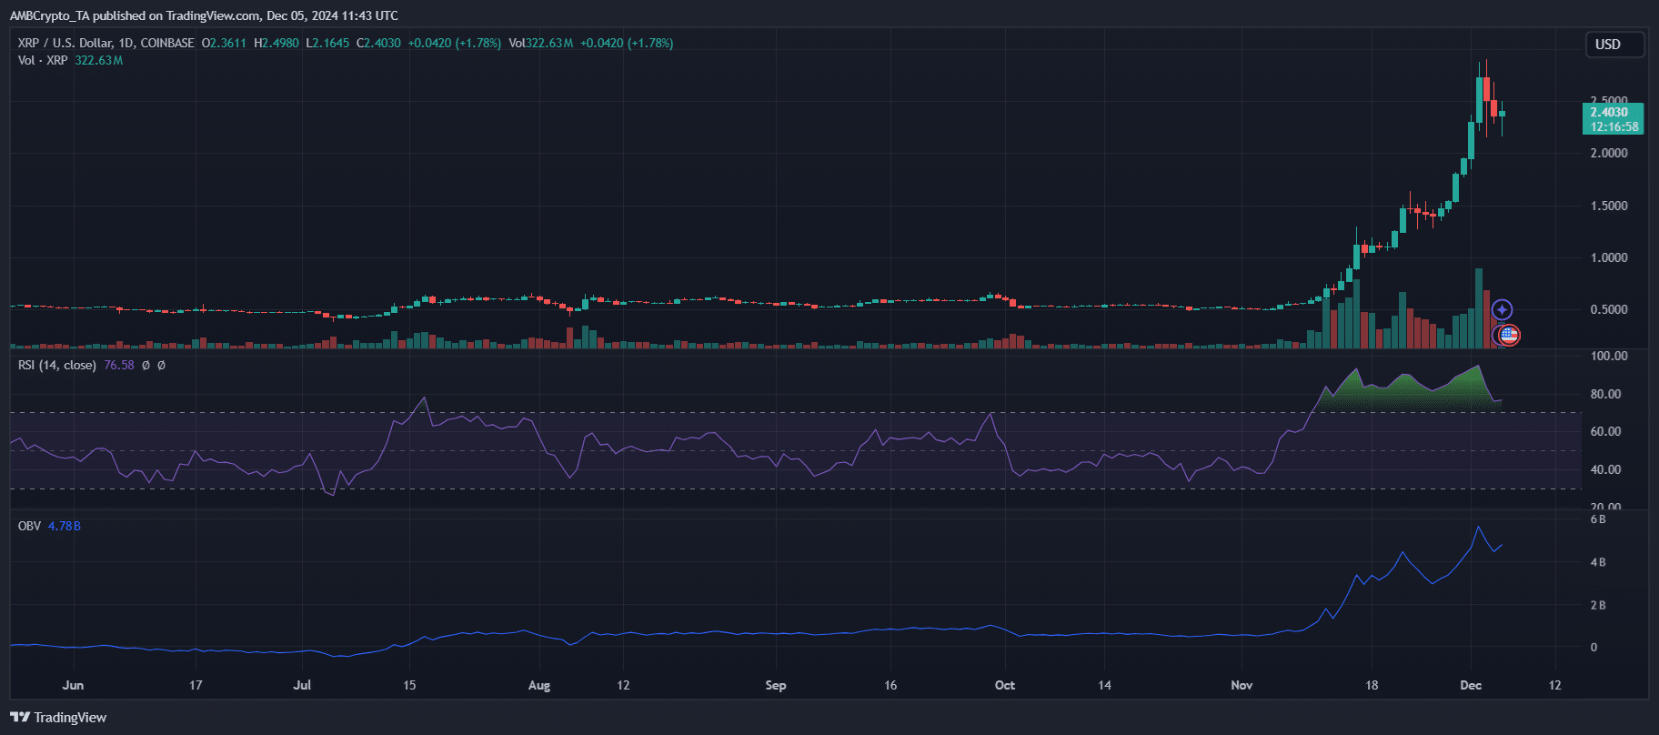This screenshot has height=735, width=1659.
Task: Click the 80.00 RSI axis label
Action: (1605, 394)
